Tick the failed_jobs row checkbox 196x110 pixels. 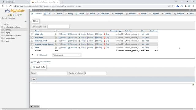[x=32, y=34]
